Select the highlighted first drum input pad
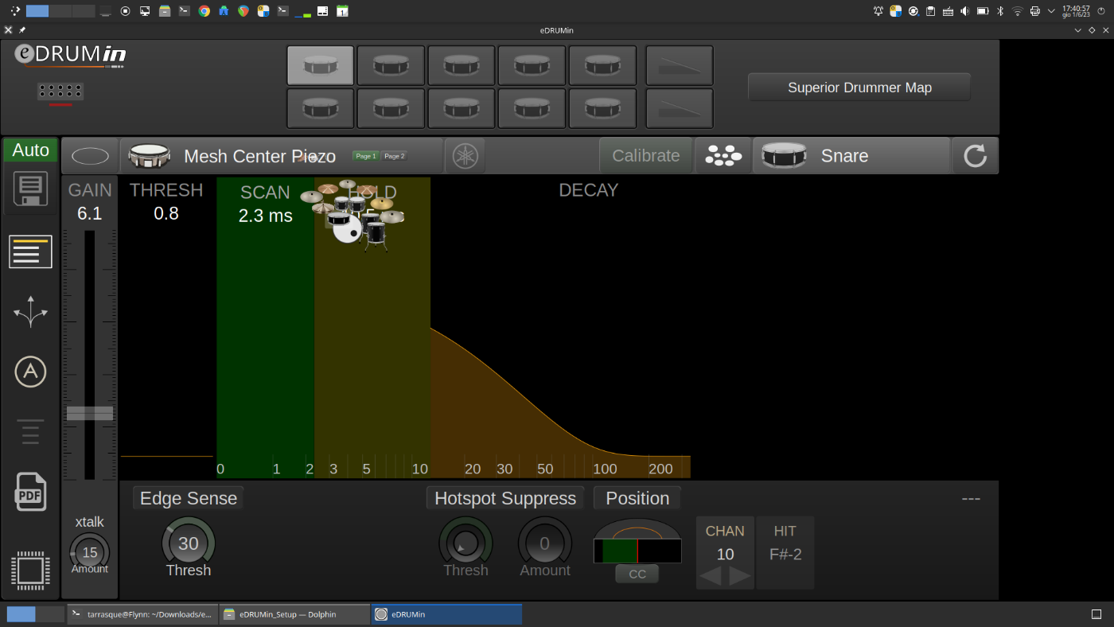 pos(321,65)
